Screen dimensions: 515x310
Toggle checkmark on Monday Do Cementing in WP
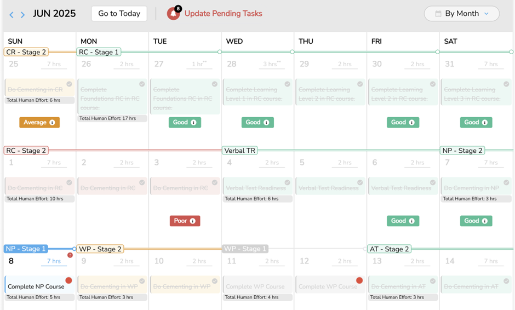(x=142, y=281)
